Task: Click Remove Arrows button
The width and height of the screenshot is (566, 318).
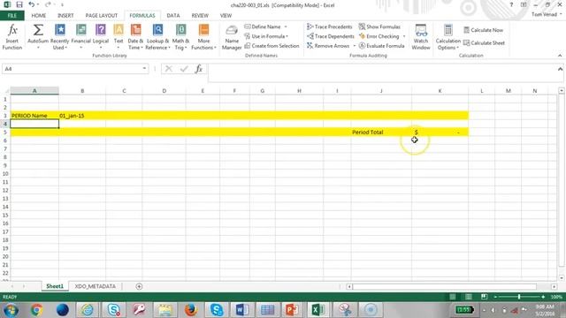Action: (x=328, y=46)
